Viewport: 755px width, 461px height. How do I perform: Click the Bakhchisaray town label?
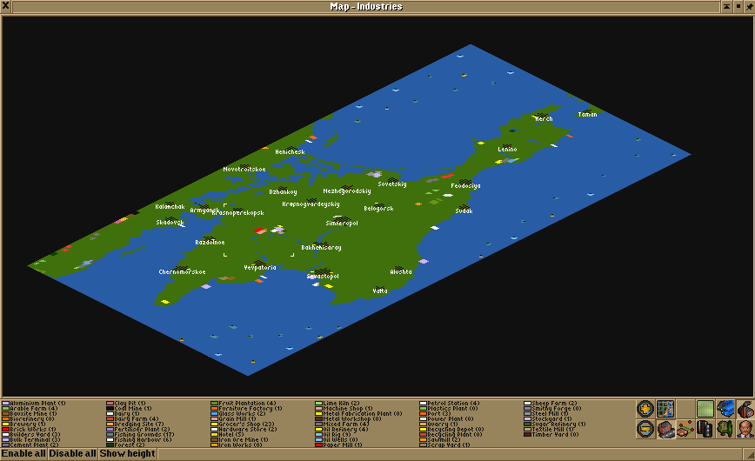click(x=321, y=247)
